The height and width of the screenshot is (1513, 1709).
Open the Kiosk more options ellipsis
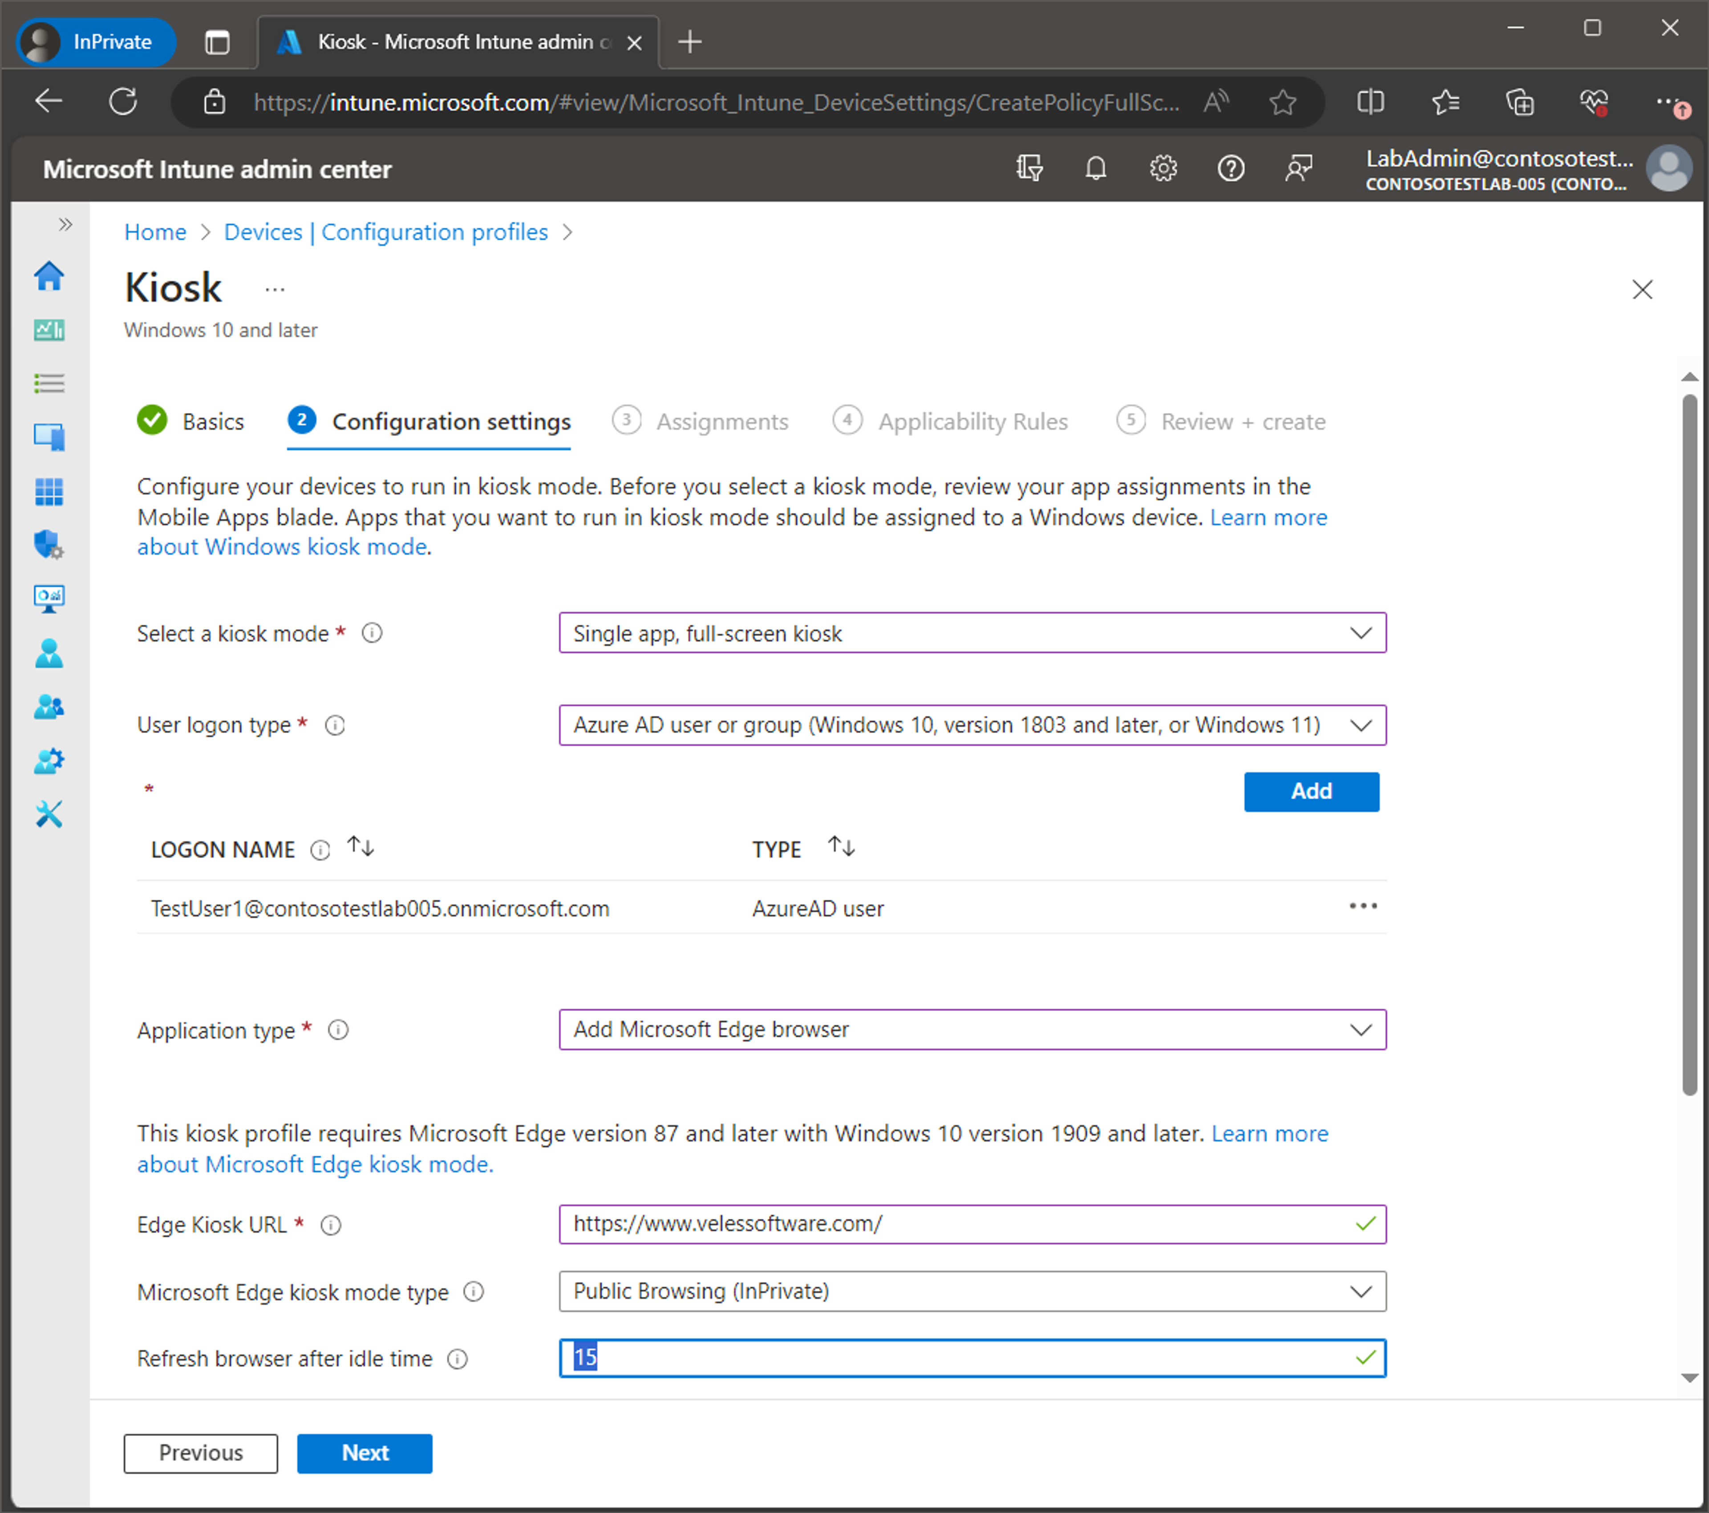[x=275, y=290]
